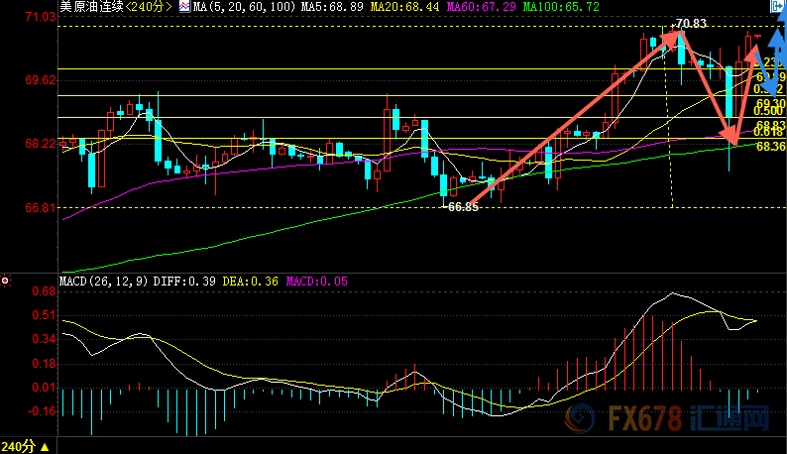Click the 0.500 Fibonacci level label

coord(769,112)
